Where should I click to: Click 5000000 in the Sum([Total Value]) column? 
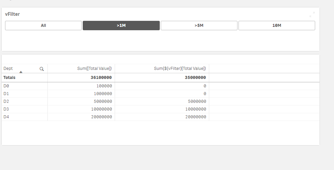(103, 101)
